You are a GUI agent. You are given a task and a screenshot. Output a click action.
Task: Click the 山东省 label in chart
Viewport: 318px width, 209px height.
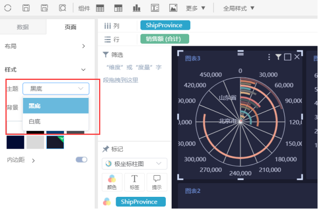(x=228, y=98)
